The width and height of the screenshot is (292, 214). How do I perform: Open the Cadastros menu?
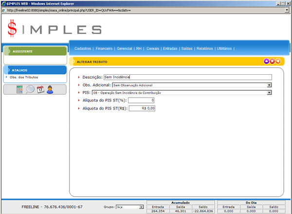pos(83,49)
